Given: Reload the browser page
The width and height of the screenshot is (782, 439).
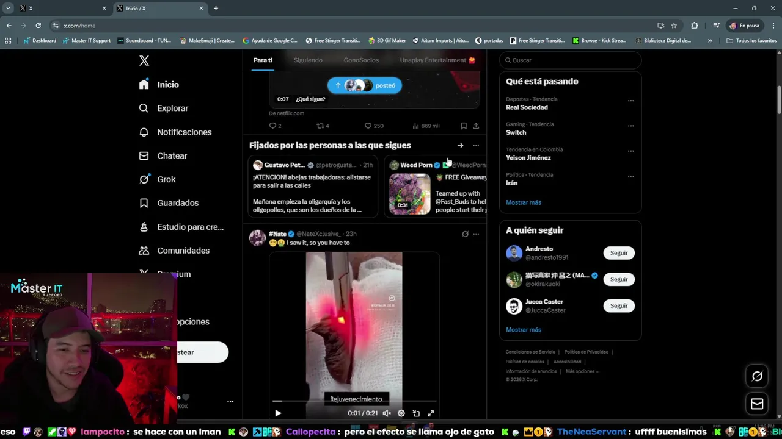Looking at the screenshot, I should pyautogui.click(x=38, y=26).
